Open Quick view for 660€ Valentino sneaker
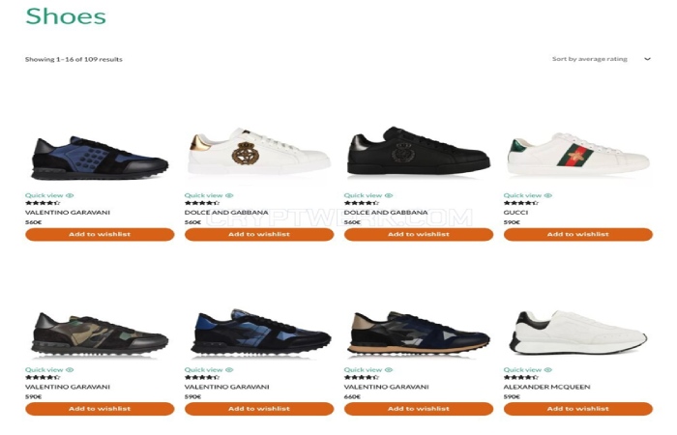The width and height of the screenshot is (677, 435). pos(368,370)
